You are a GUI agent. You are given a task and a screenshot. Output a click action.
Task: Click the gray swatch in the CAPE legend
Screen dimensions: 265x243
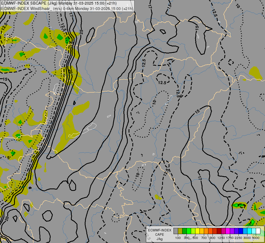pyautogui.click(x=176, y=231)
